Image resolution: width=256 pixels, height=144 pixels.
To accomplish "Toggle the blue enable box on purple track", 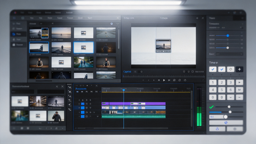I will 83,104.
